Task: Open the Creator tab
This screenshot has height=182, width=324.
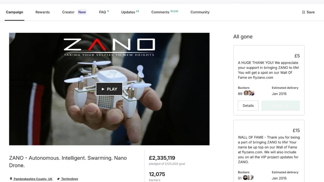Action: pyautogui.click(x=68, y=12)
